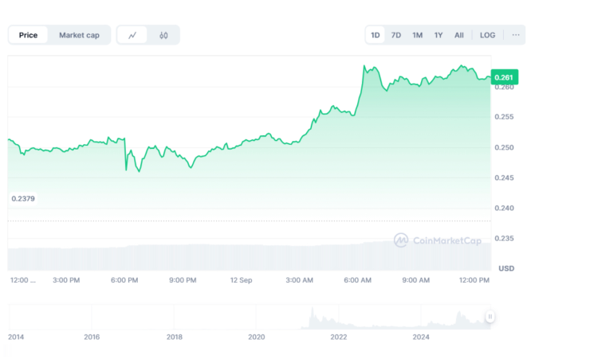
Task: Open the three-dot more options menu
Action: coord(516,35)
